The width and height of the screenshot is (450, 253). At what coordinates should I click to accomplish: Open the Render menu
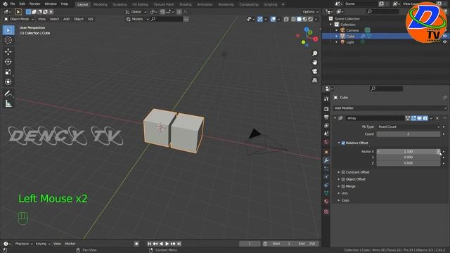coord(34,4)
